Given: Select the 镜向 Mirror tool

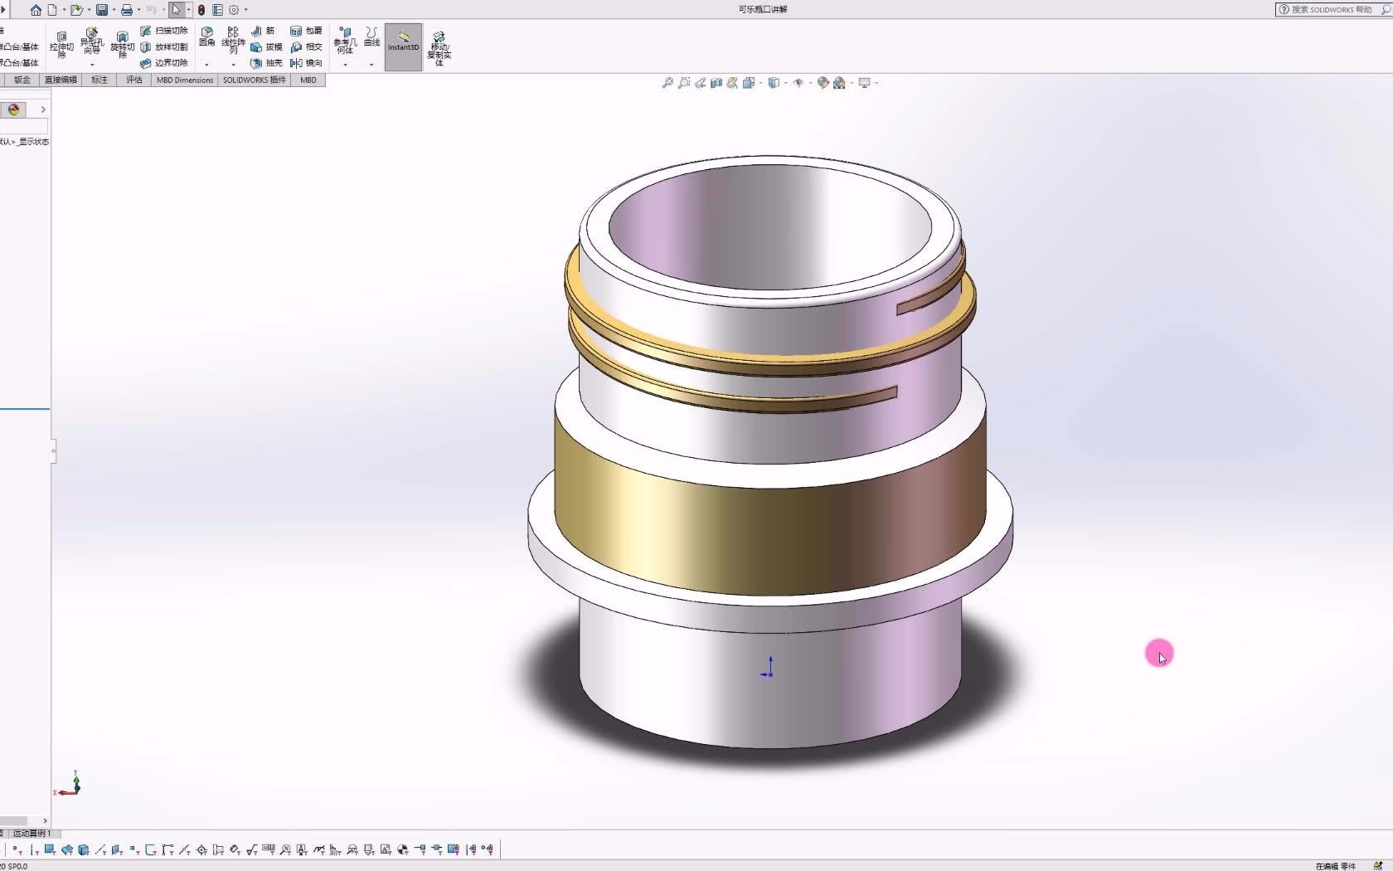Looking at the screenshot, I should tap(308, 63).
